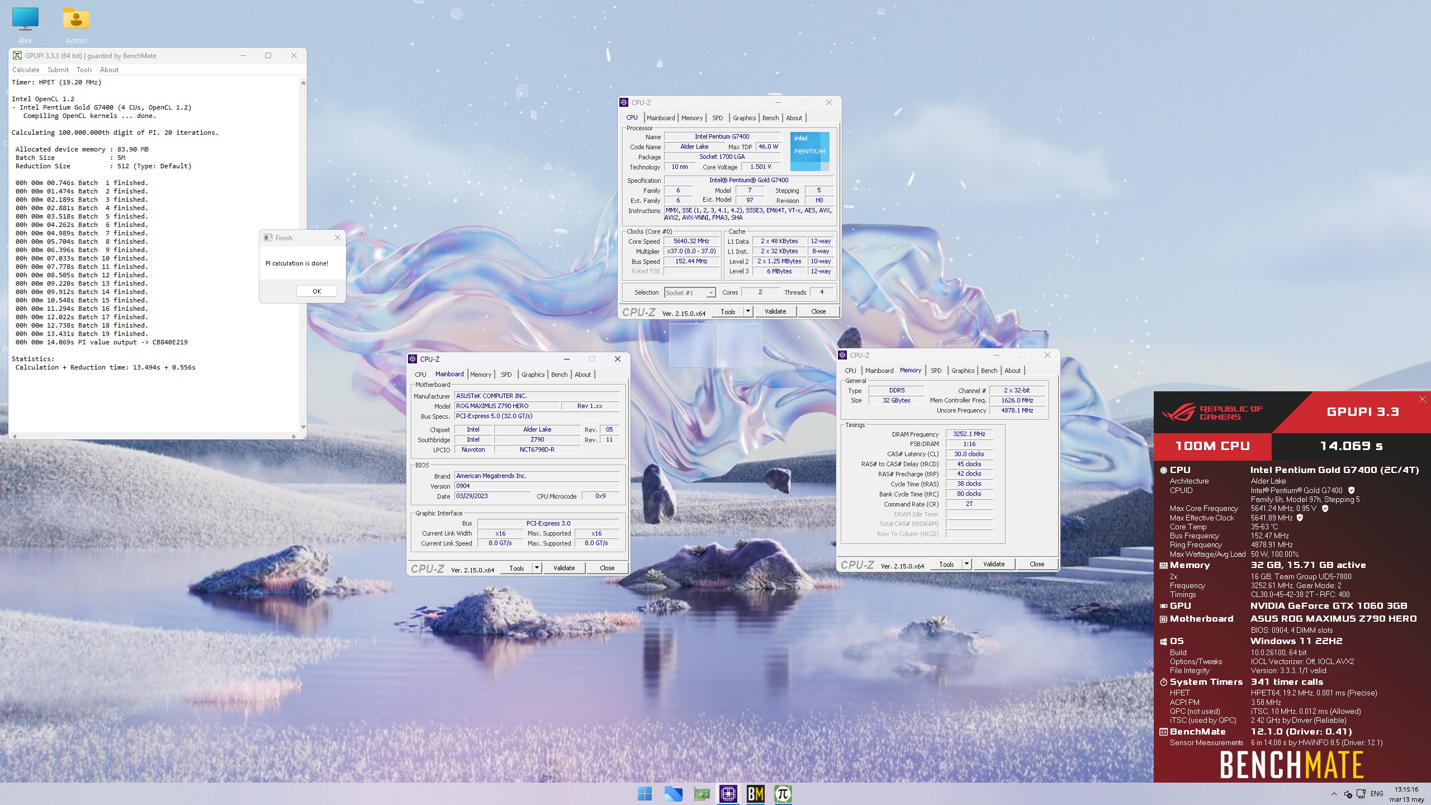Click the Finish dialog title icon

click(x=268, y=238)
